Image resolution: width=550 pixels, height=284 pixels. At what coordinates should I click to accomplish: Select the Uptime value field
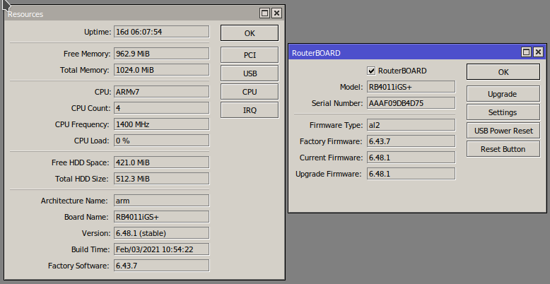[161, 32]
